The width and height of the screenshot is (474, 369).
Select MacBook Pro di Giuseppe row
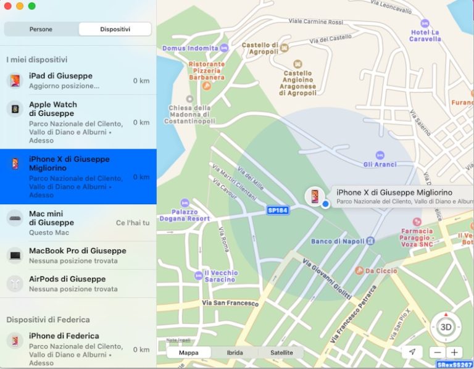point(78,255)
